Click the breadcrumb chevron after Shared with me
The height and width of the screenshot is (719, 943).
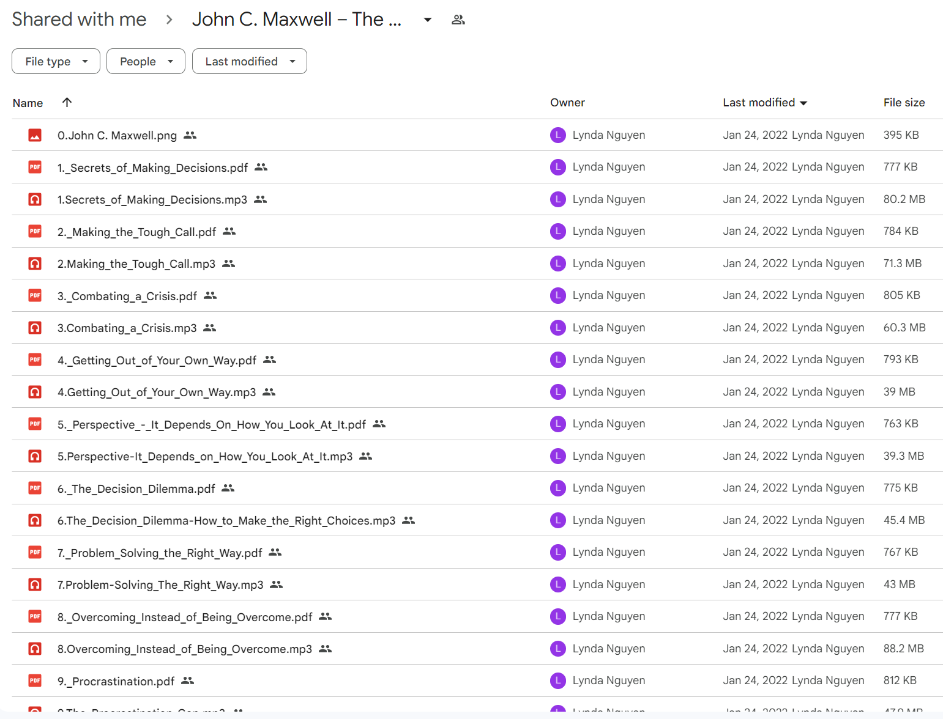(x=170, y=20)
